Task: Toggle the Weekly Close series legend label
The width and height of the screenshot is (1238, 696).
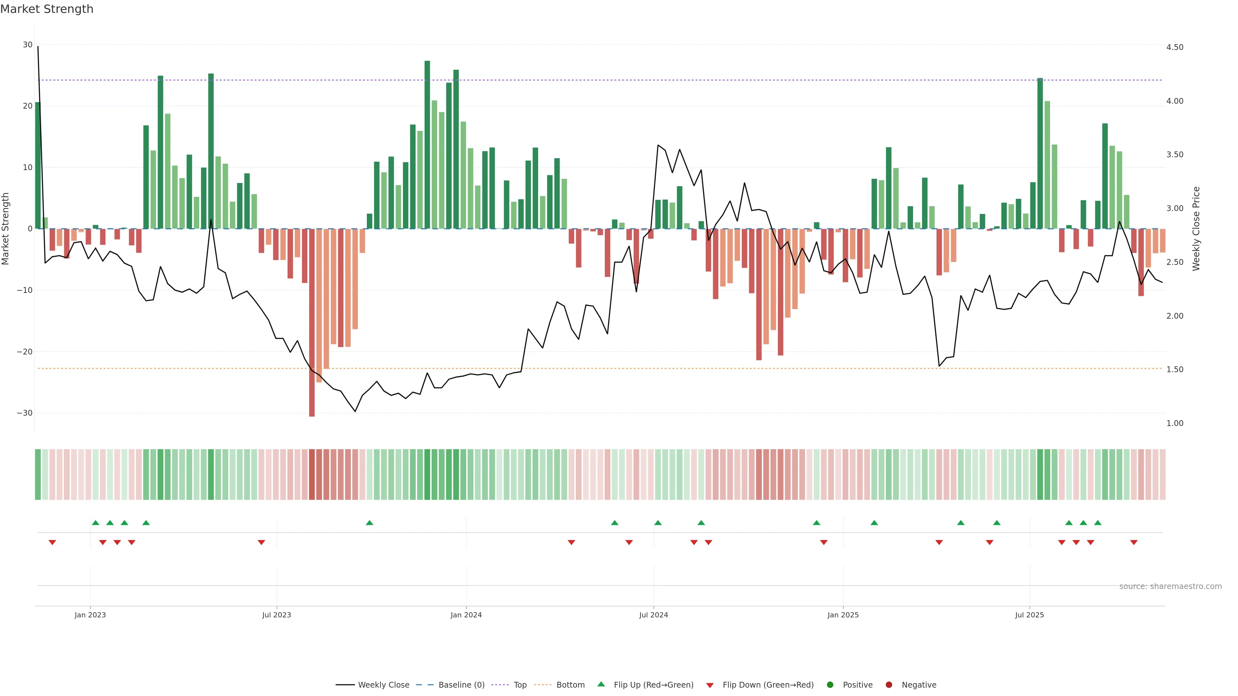Action: (384, 685)
